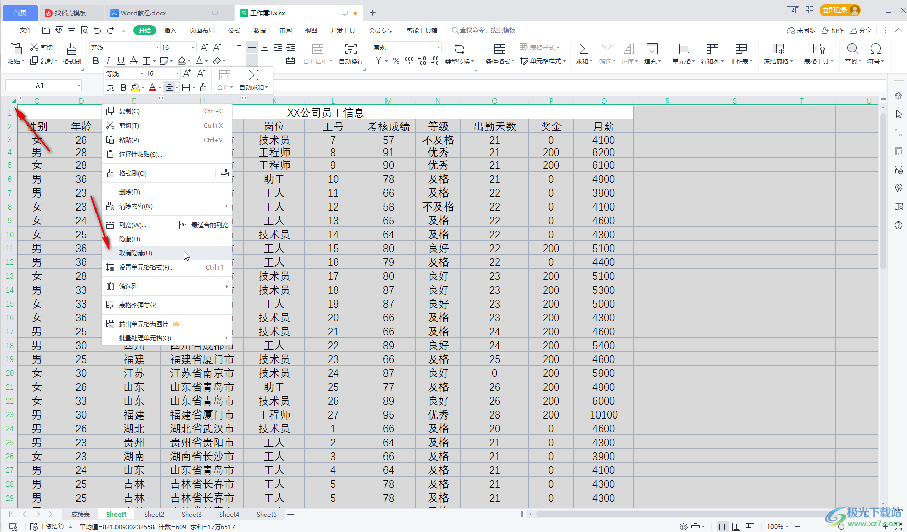Open the ribbon font name dropdown
Image resolution: width=907 pixels, height=532 pixels.
(x=157, y=47)
